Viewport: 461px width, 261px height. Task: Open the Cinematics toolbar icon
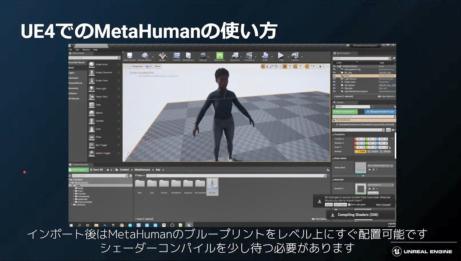[x=249, y=56]
